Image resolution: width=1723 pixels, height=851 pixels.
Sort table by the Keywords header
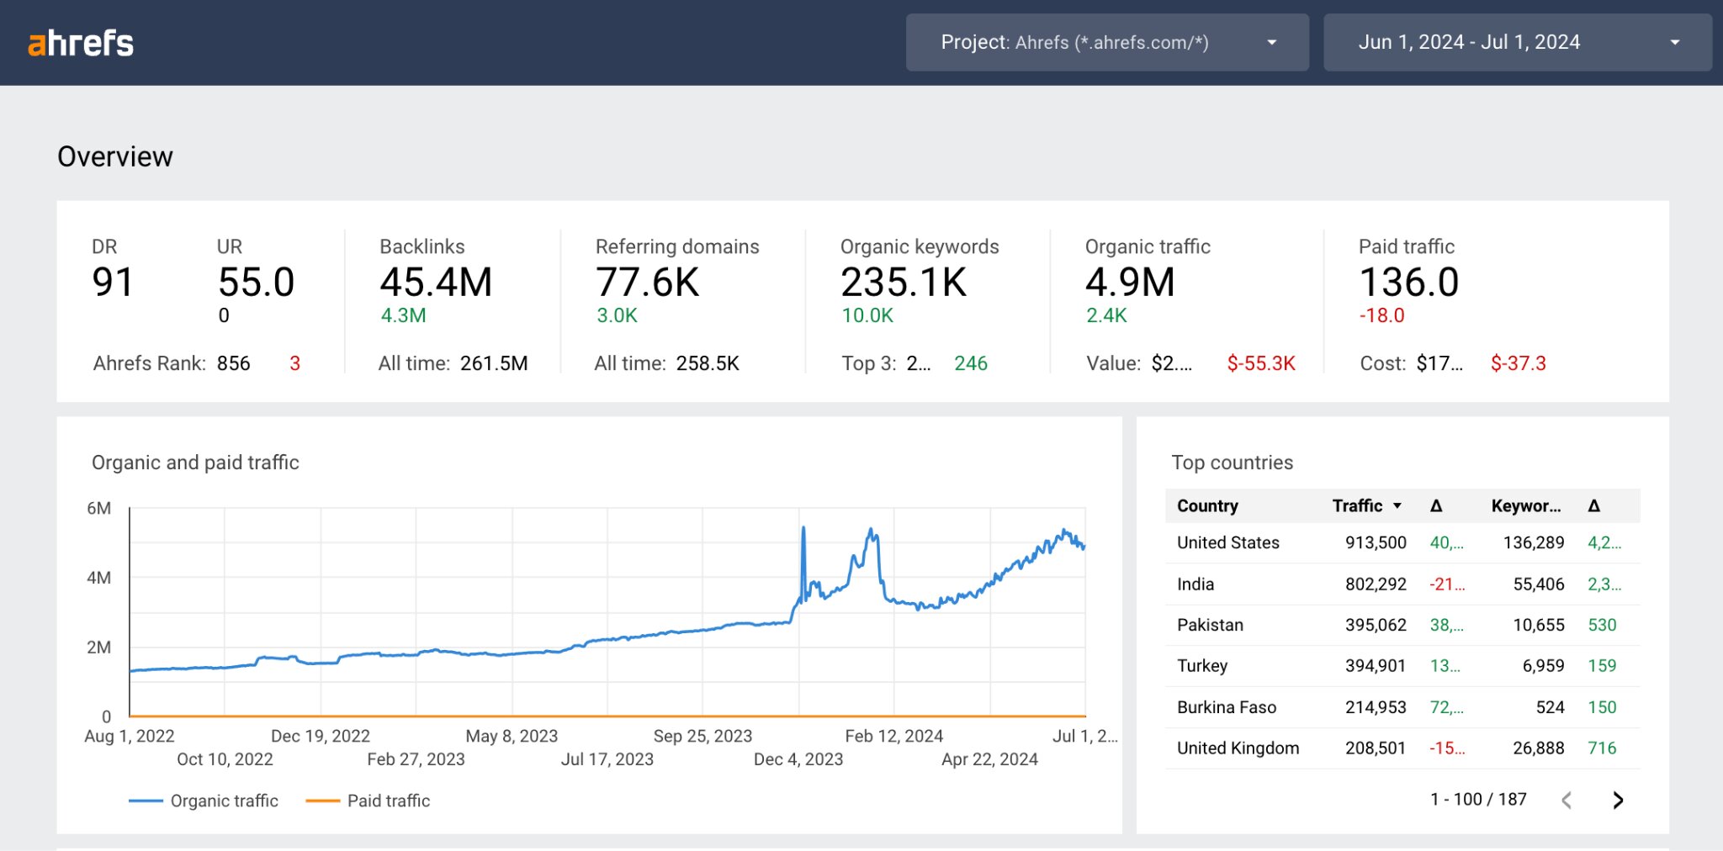[x=1524, y=505]
